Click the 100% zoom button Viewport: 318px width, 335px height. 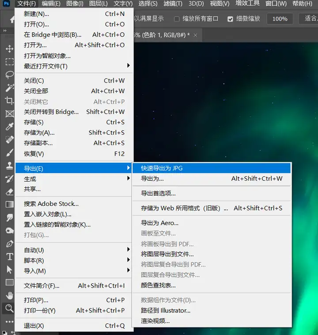coord(280,19)
